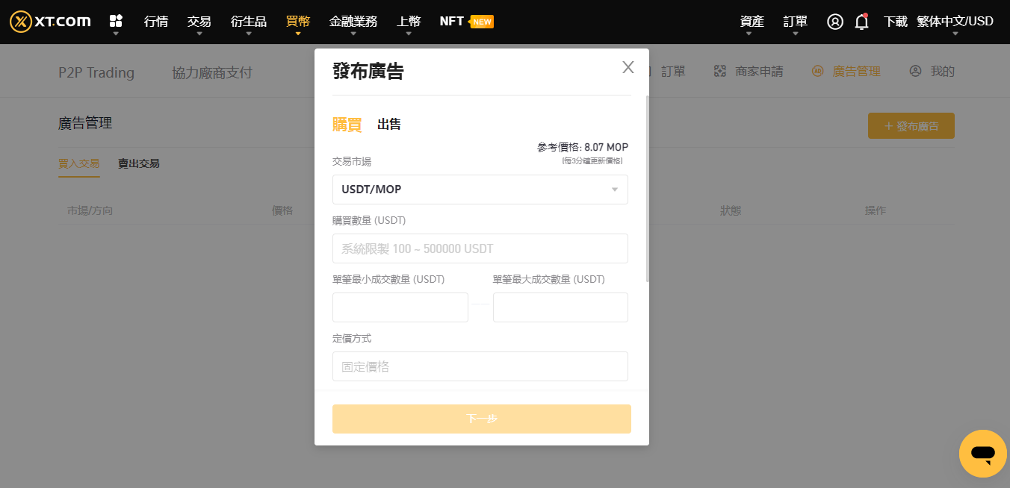Click the 下載 link
The width and height of the screenshot is (1010, 488).
pyautogui.click(x=896, y=22)
